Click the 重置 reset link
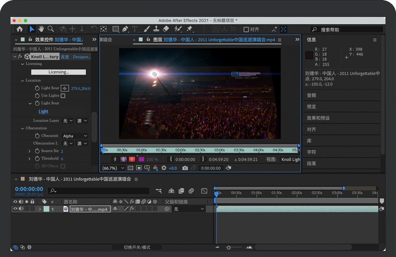Viewport: 396px width, 257px height. point(65,57)
